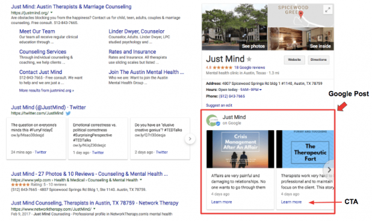Click the expand map icon
372x221 pixels.
327,10
